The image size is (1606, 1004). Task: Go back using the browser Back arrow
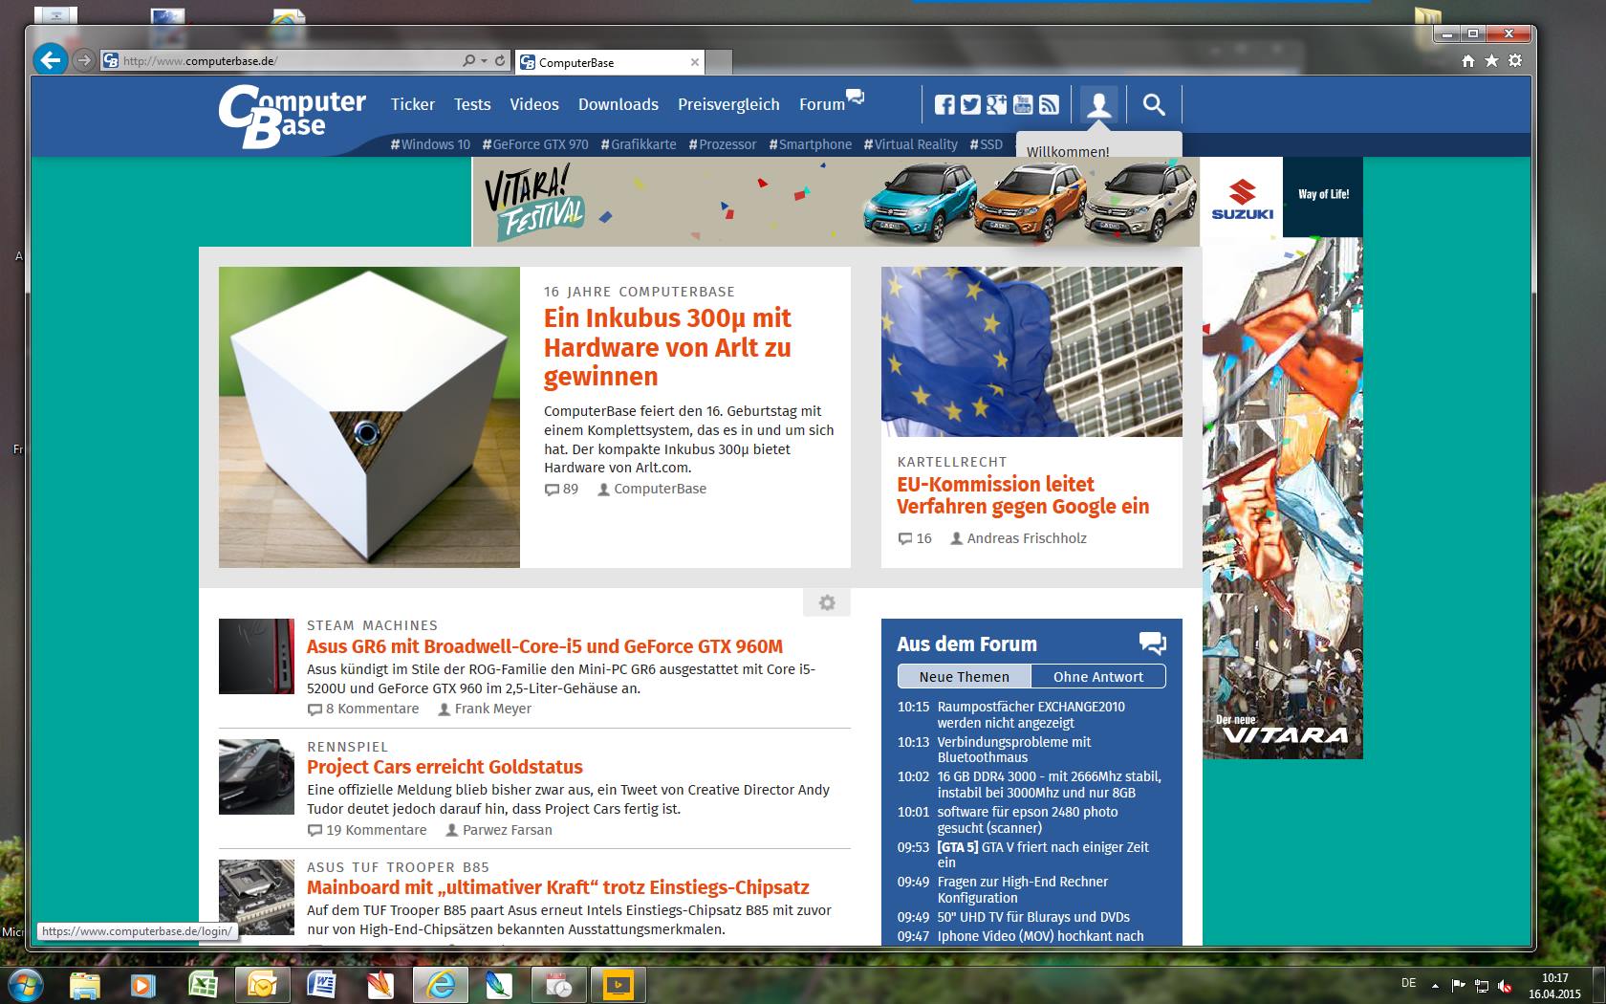(x=50, y=60)
